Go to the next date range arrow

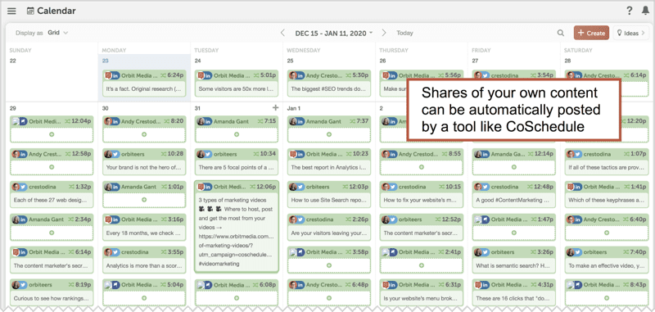(384, 33)
